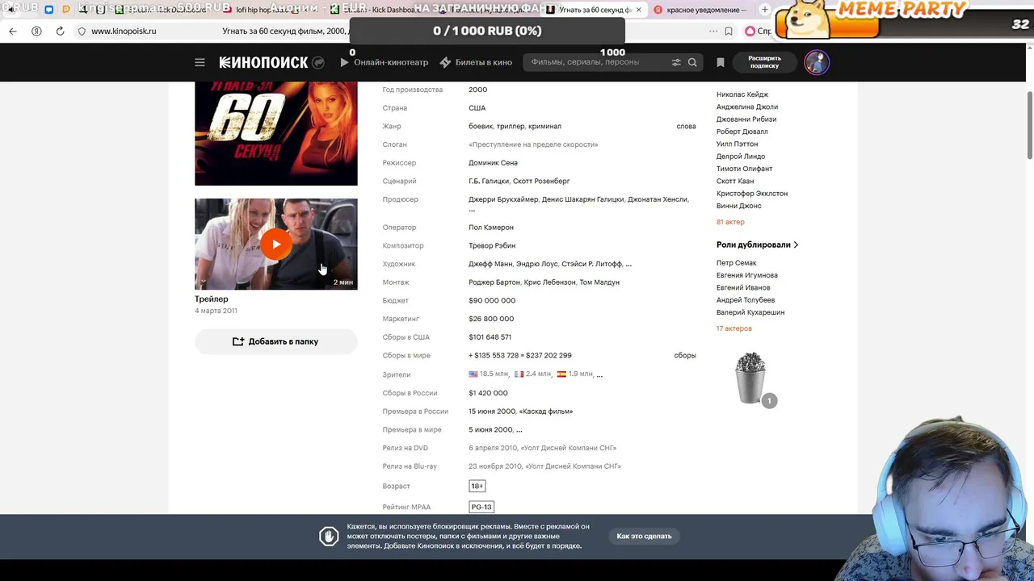This screenshot has width=1034, height=581.
Task: Click the 18+ age rating badge
Action: (477, 486)
